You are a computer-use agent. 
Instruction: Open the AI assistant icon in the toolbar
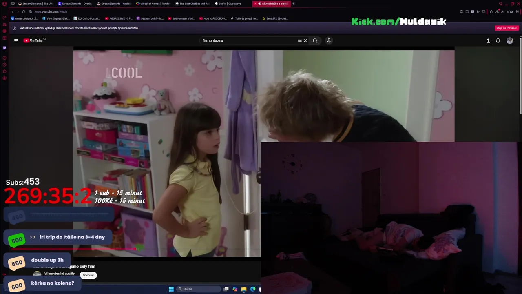click(x=510, y=11)
